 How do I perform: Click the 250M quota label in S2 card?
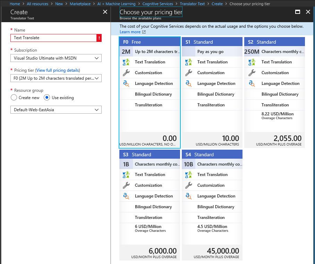252,52
